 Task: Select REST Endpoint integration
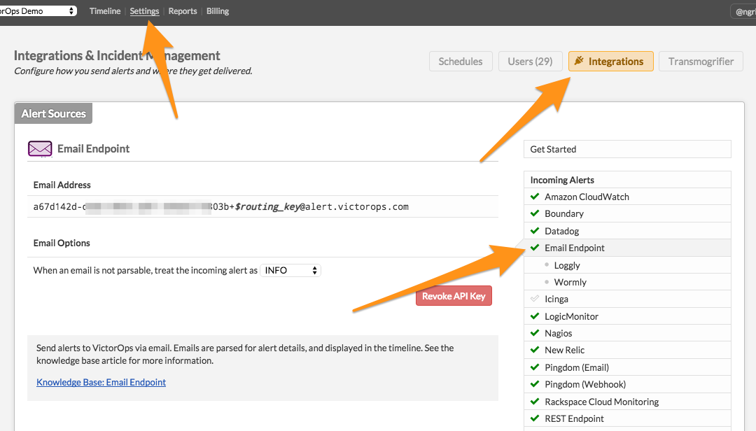627,418
